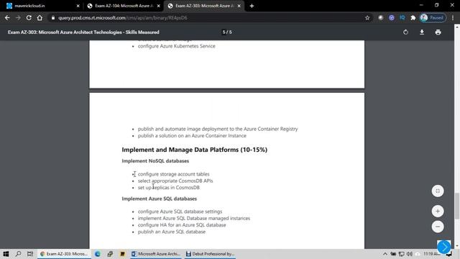Zoom in on the PDF

[x=438, y=211]
